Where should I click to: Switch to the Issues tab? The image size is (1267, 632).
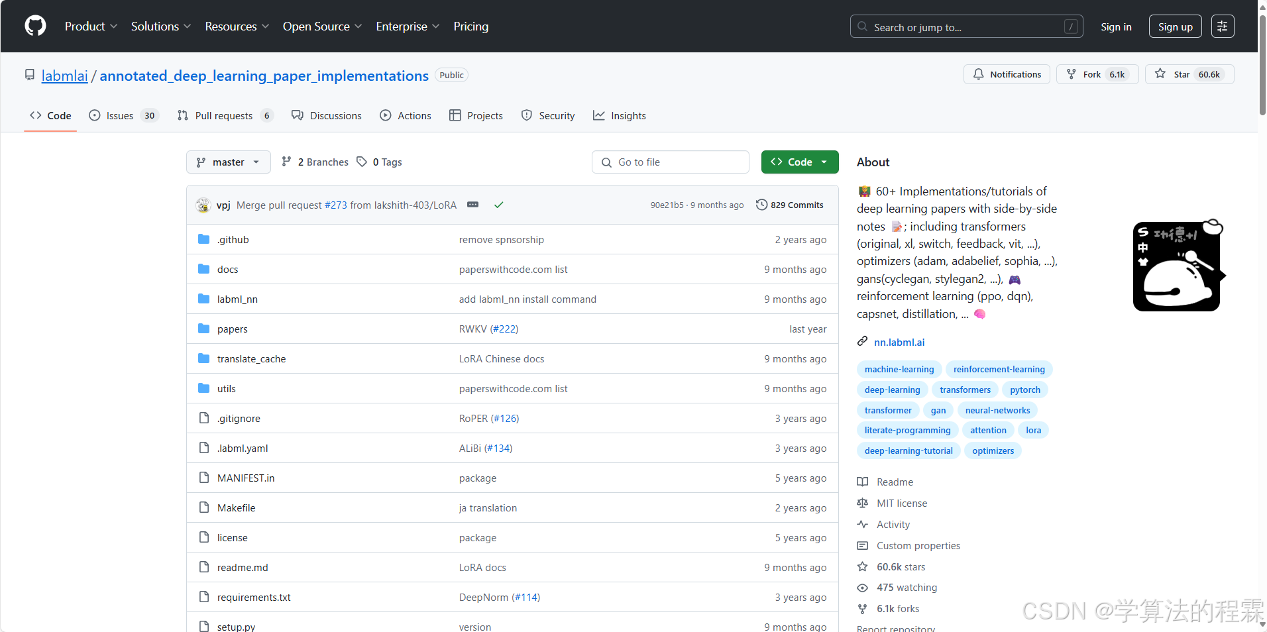click(x=124, y=115)
